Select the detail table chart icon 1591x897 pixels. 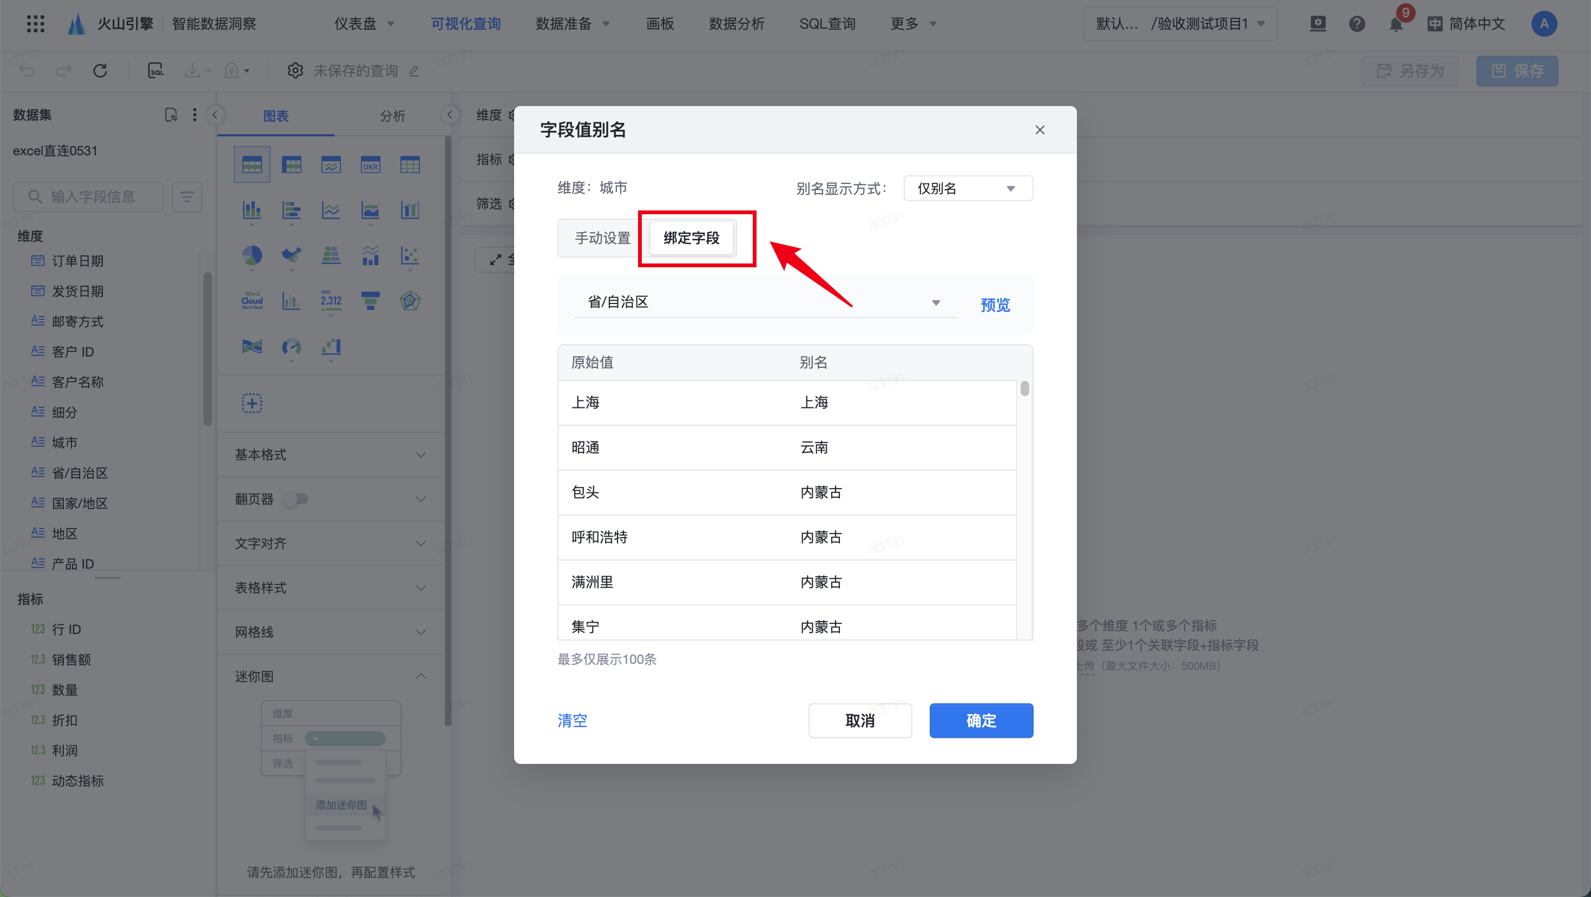(410, 165)
